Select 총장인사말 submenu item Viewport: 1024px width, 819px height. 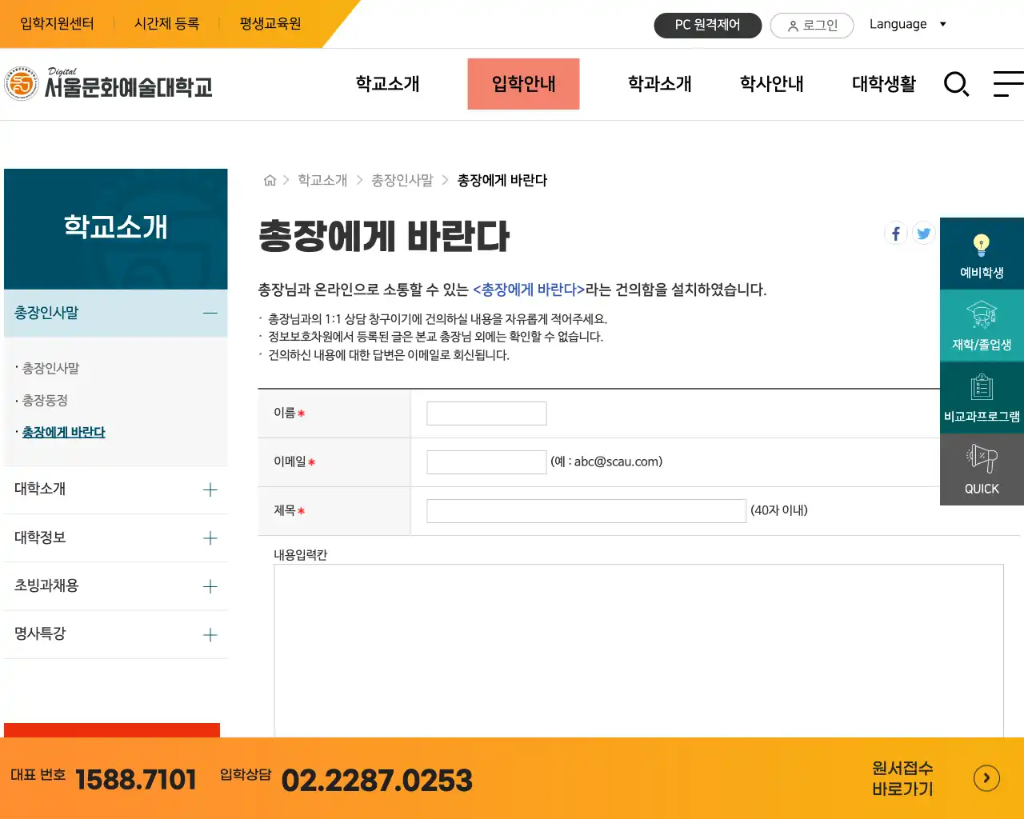(x=50, y=369)
